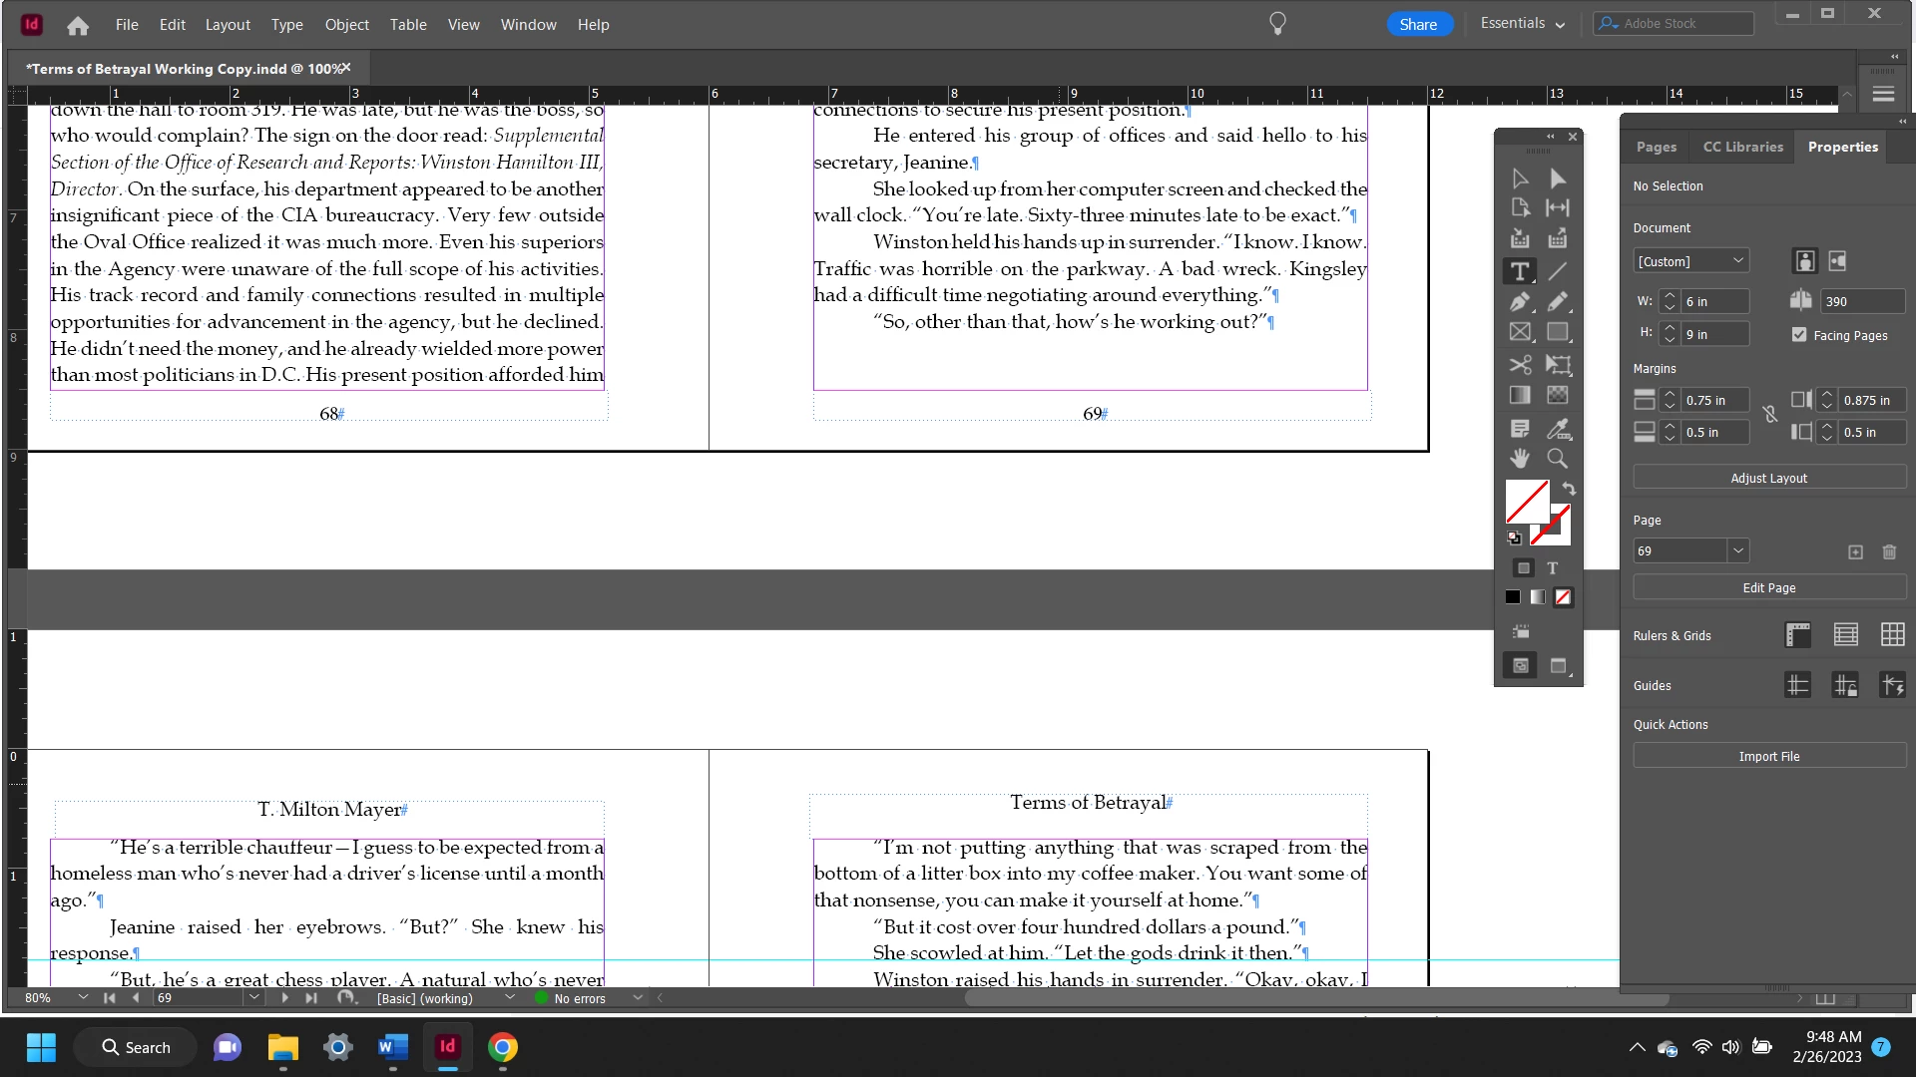Select the Pen tool
The width and height of the screenshot is (1916, 1077).
pos(1519,302)
